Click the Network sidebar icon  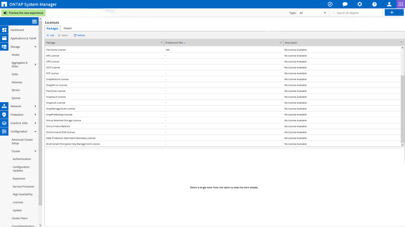pos(4,106)
